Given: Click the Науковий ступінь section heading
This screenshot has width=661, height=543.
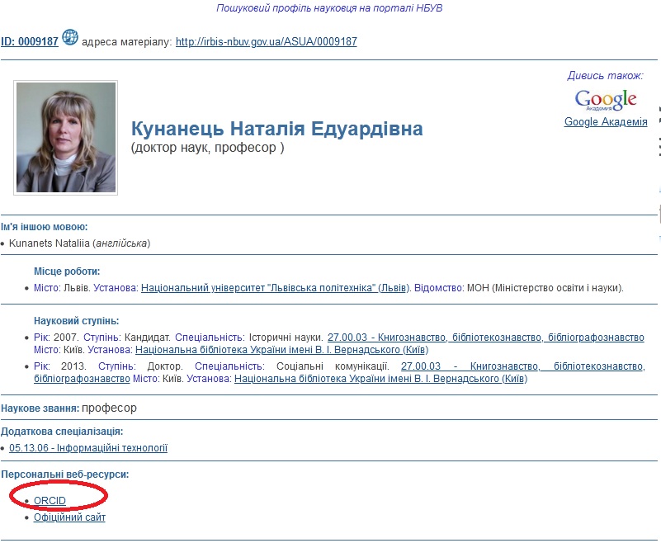Looking at the screenshot, I should 76,320.
